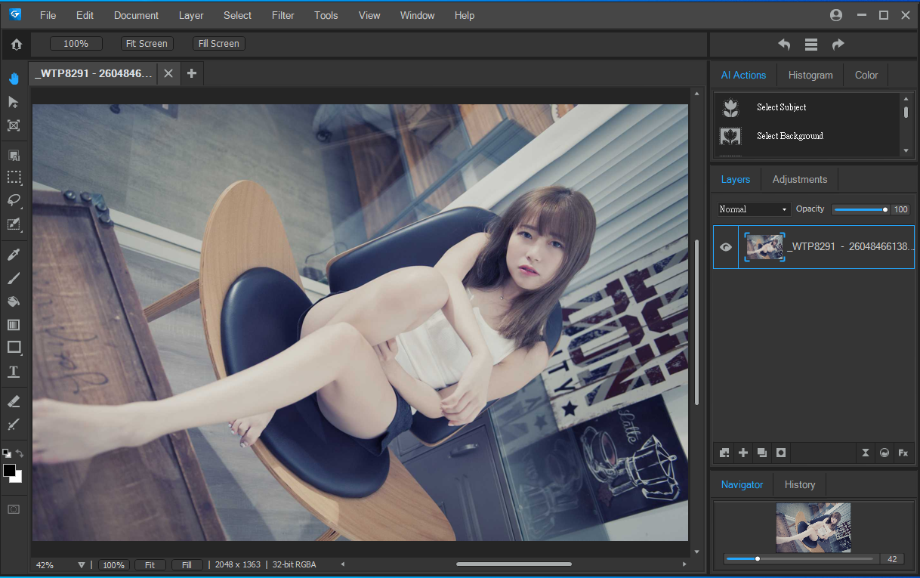The image size is (920, 578).
Task: Click the _WTP8291 layer thumbnail
Action: tap(764, 247)
